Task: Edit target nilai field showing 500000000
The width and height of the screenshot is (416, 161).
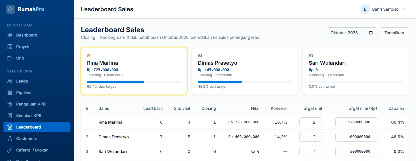Action: pos(356,152)
